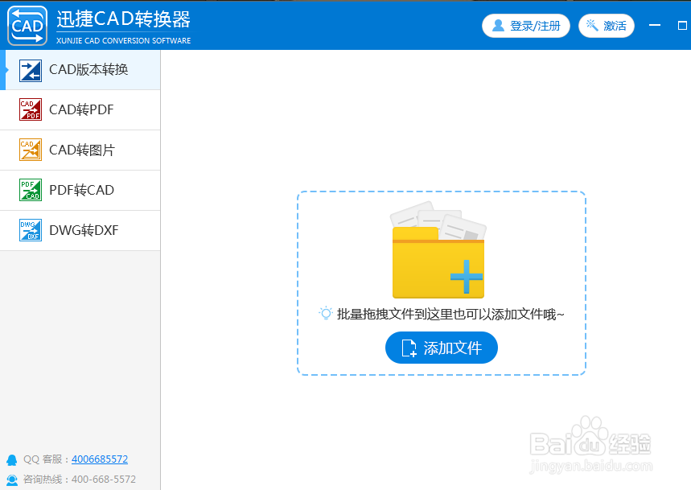Click the 添加文件 button
Viewport: 691px width, 490px height.
pyautogui.click(x=442, y=348)
